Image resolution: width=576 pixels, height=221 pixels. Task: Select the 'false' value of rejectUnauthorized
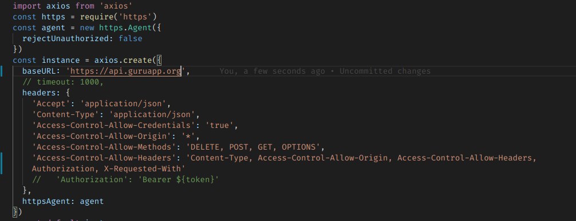[x=130, y=38]
